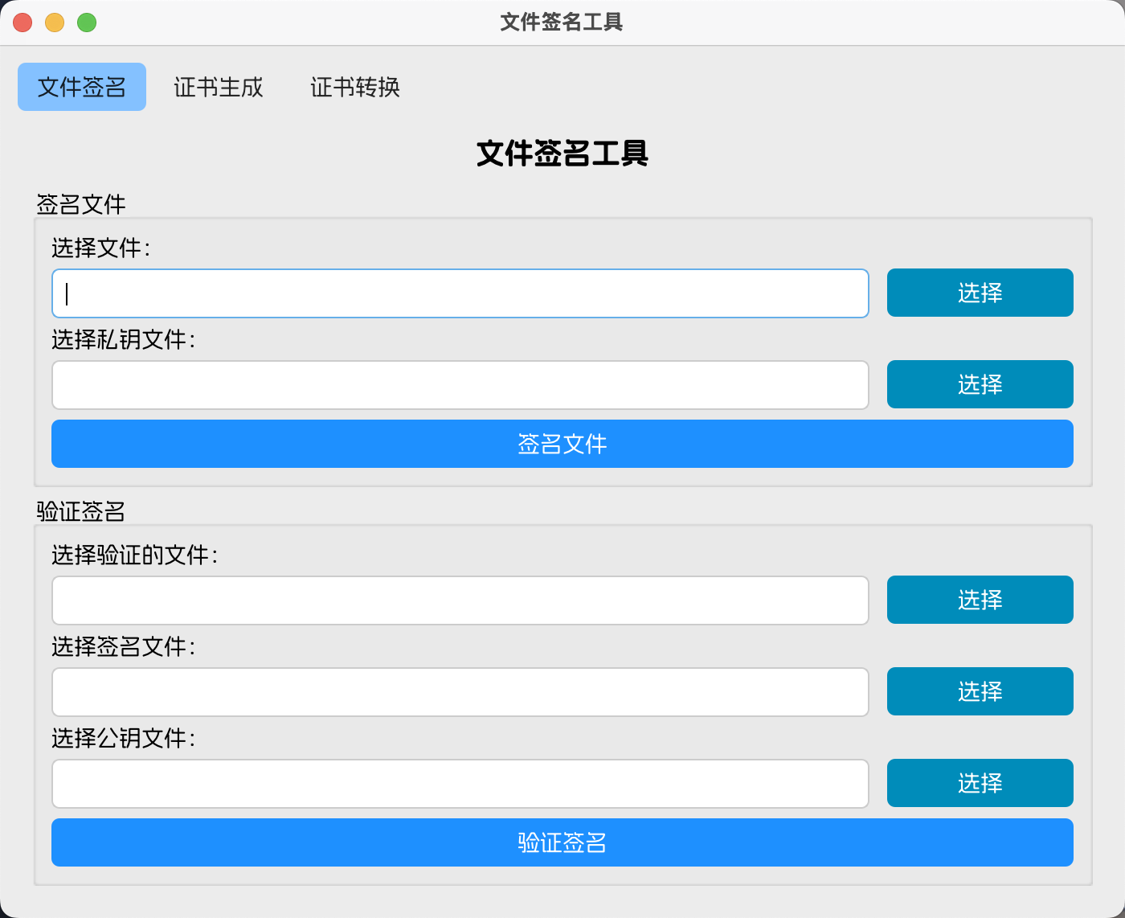The width and height of the screenshot is (1125, 918).
Task: Click the blue 签名文件 button
Action: [x=562, y=444]
